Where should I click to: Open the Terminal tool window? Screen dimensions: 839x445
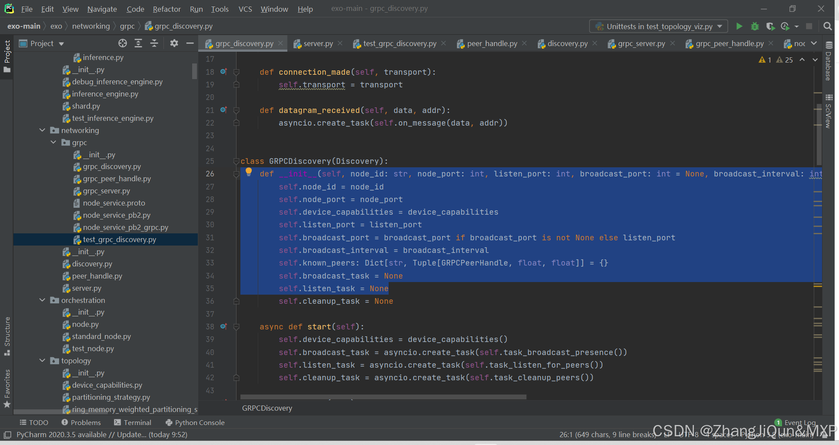pos(133,422)
